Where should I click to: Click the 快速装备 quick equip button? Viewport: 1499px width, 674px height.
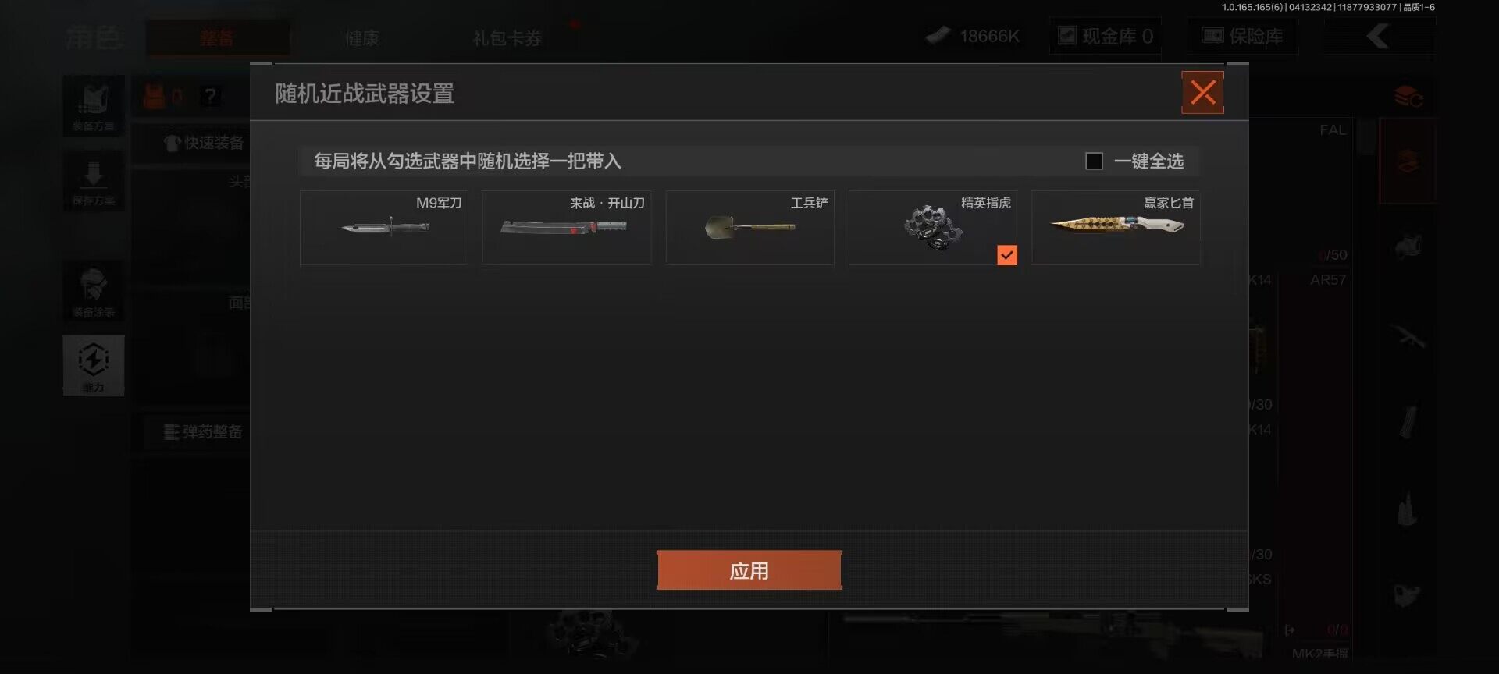[x=205, y=143]
